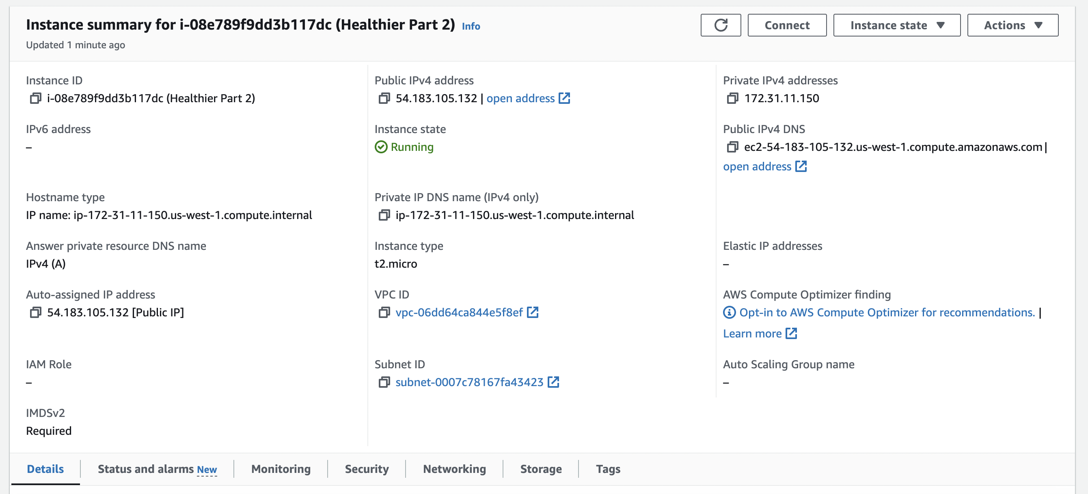Copy the Public IPv4 DNS name
This screenshot has width=1088, height=494.
click(732, 147)
